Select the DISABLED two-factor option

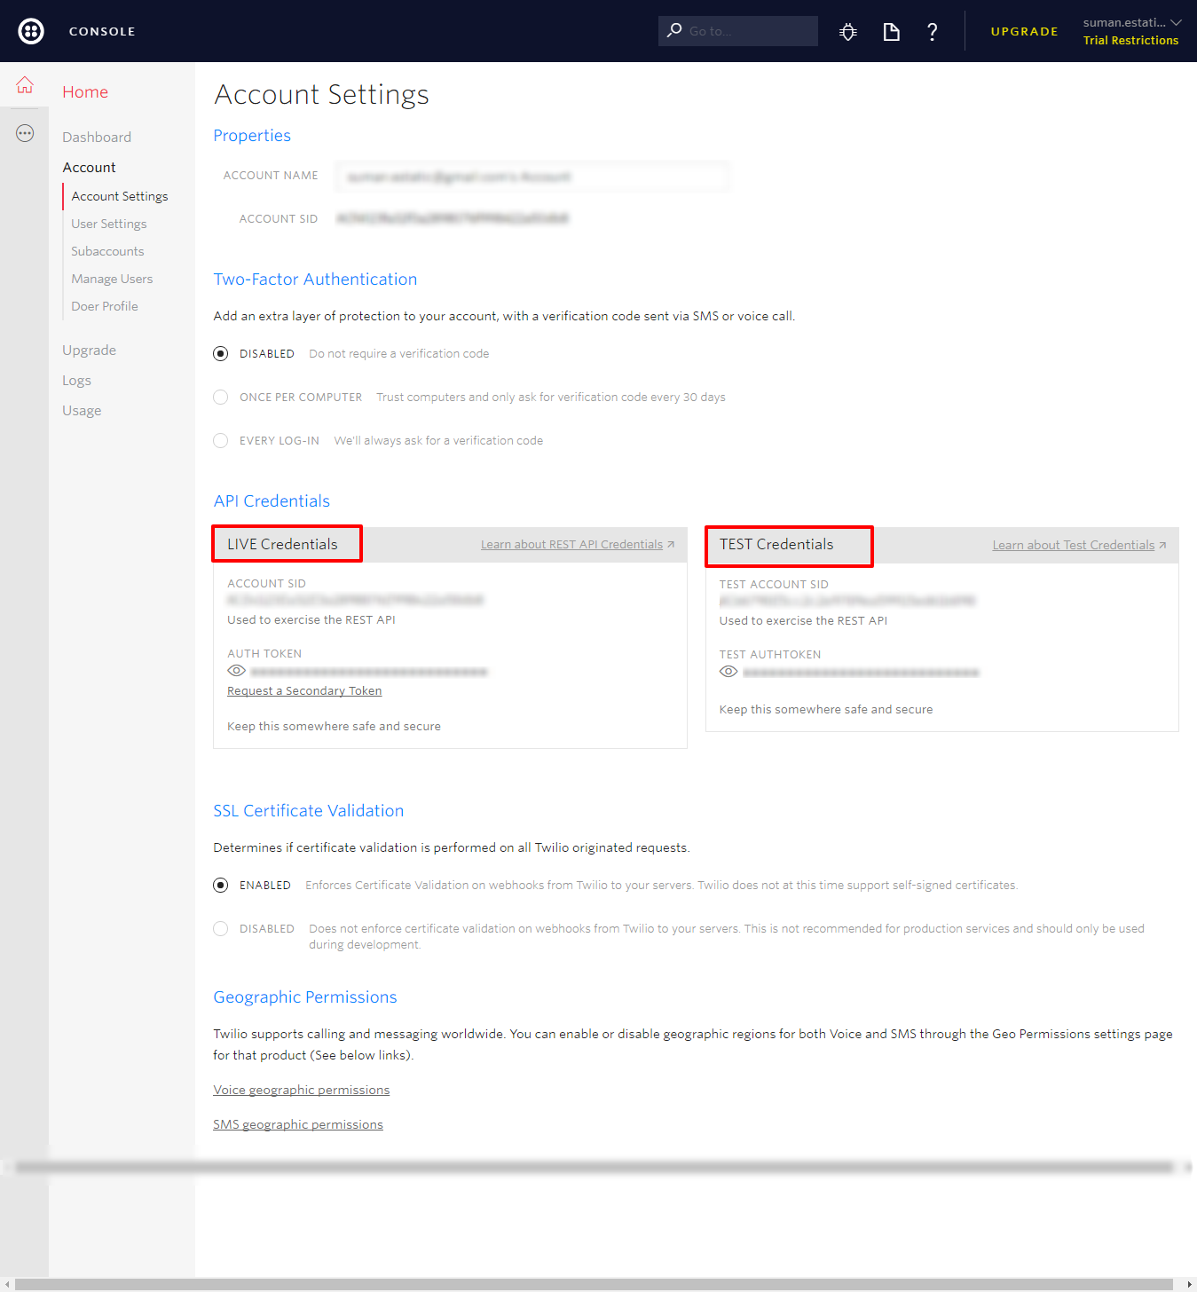pos(221,353)
